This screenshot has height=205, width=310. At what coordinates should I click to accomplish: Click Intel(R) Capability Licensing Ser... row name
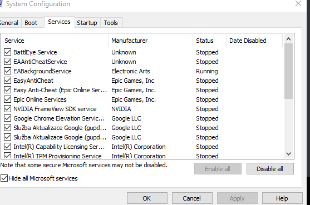[59, 147]
